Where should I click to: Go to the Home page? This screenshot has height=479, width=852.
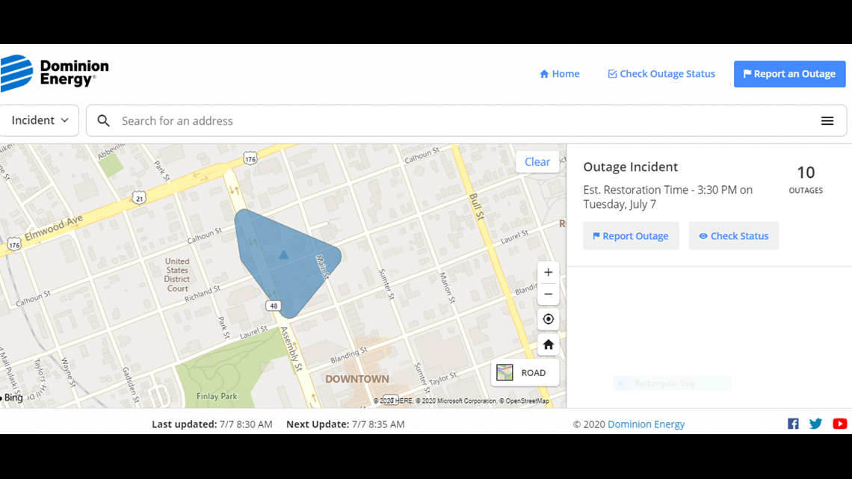point(559,74)
